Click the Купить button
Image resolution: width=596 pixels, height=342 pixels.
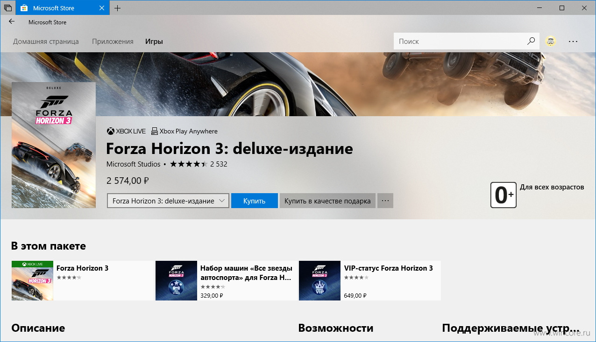tap(255, 201)
